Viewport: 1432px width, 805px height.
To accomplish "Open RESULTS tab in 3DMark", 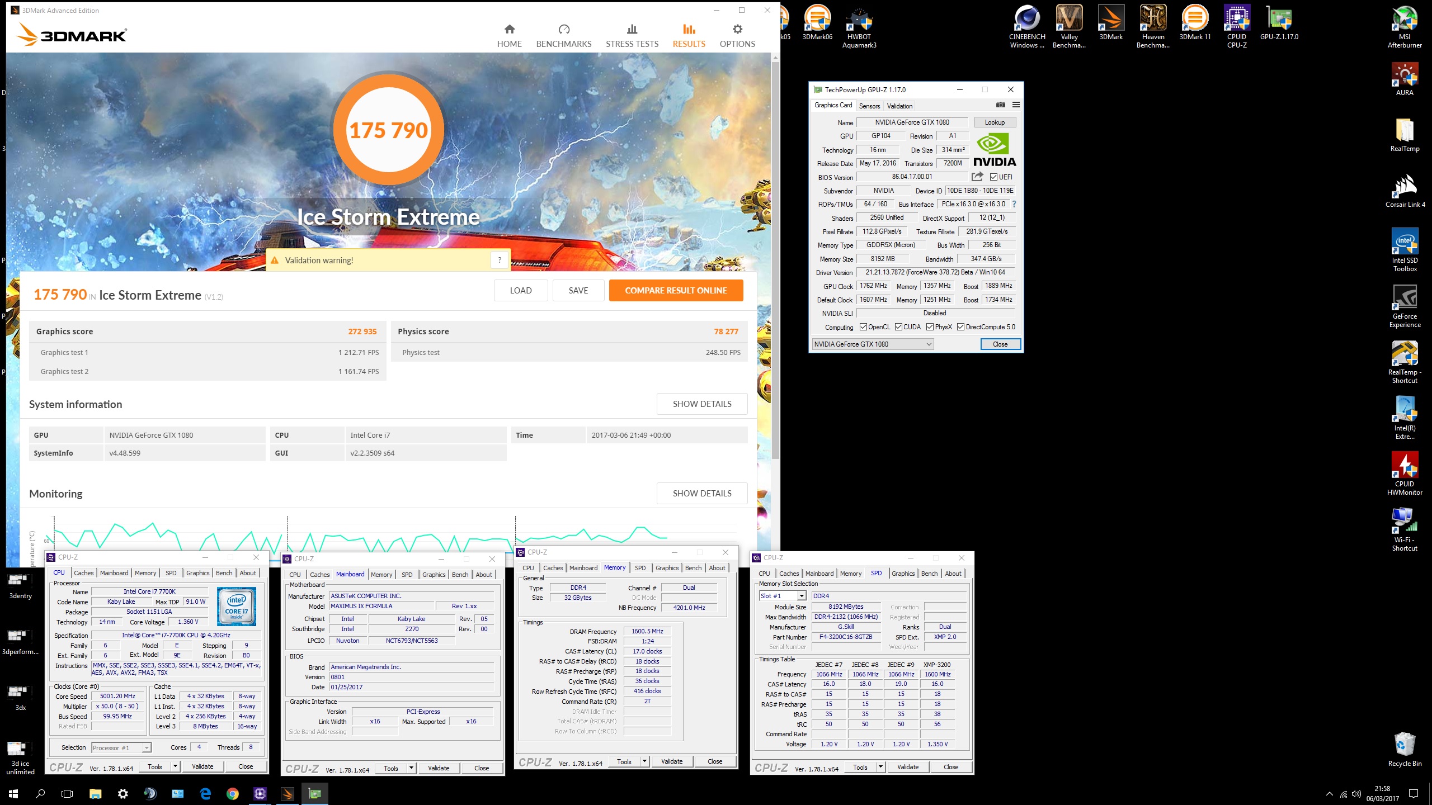I will pos(689,36).
